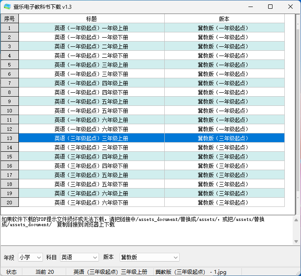This screenshot has width=301, height=276.
Task: Click inside the PDF download notes text box
Action: click(147, 231)
